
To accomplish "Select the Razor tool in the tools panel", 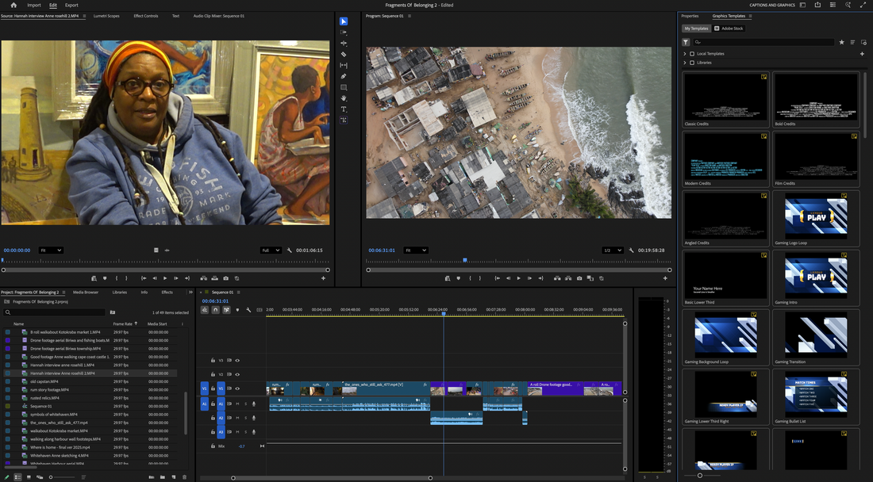I will click(x=344, y=55).
